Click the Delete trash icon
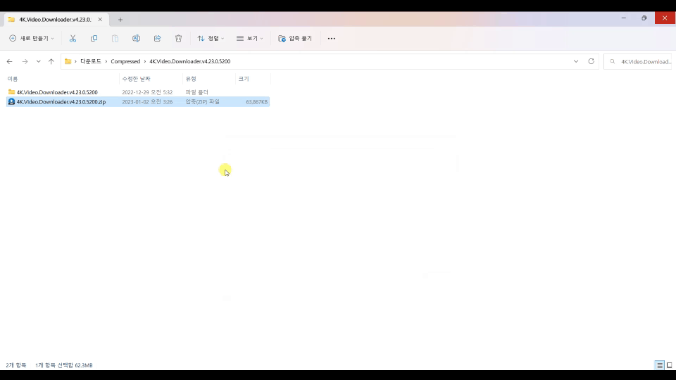Image resolution: width=676 pixels, height=380 pixels. (x=178, y=38)
